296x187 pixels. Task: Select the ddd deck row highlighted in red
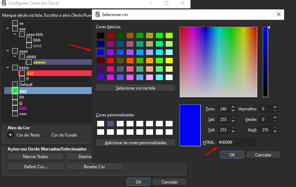[30, 73]
